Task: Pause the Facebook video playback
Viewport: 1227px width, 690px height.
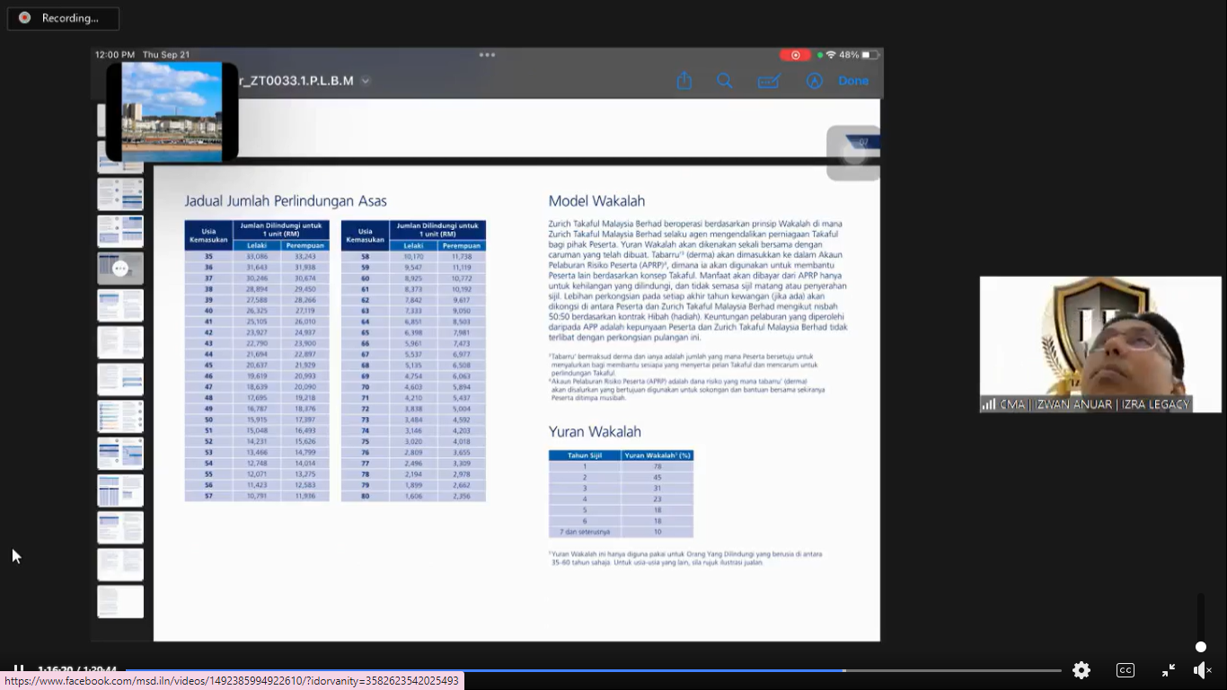Action: [x=18, y=670]
